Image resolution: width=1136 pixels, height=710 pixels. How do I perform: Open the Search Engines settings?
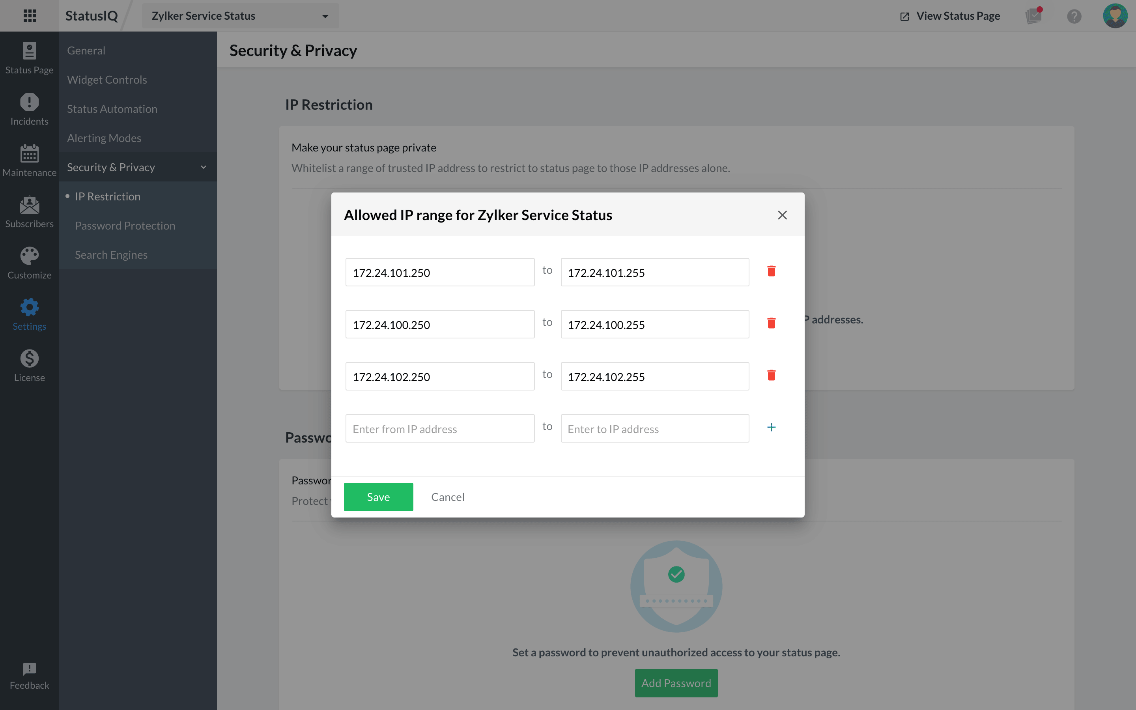click(x=111, y=254)
